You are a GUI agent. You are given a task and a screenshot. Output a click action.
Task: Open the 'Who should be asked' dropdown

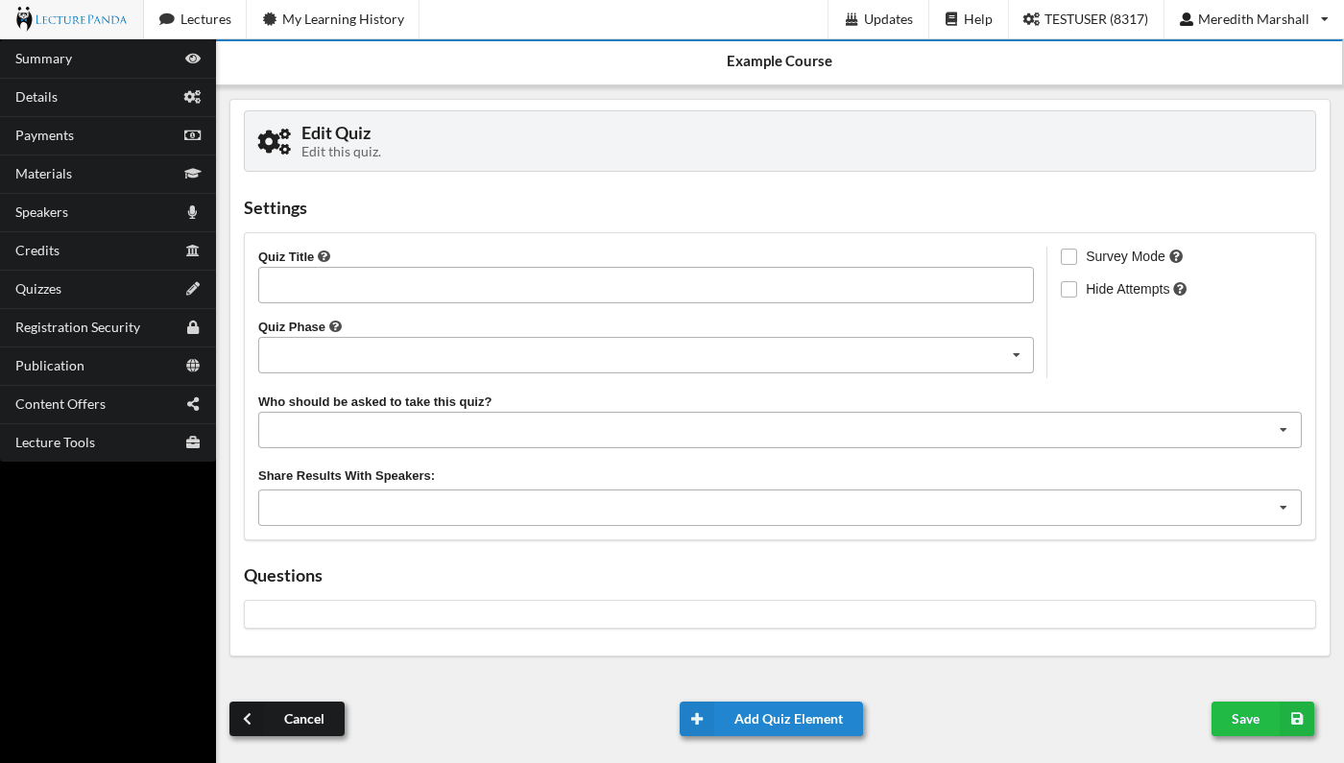780,430
